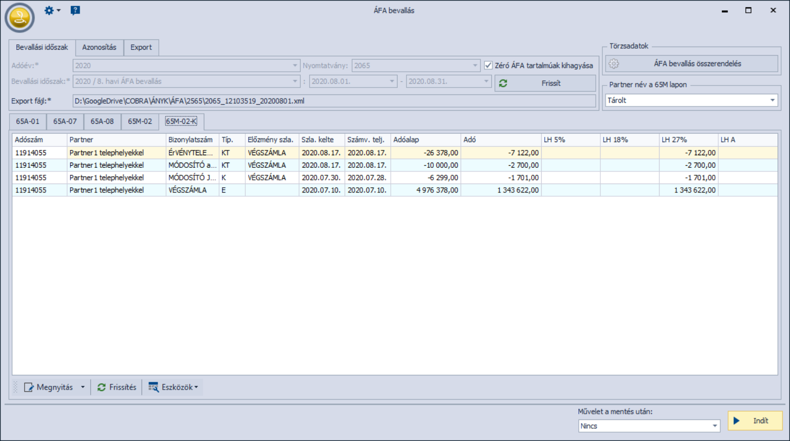The width and height of the screenshot is (790, 441).
Task: Click the gear icon on ÁFA bevallás összerendelés
Action: coord(614,64)
